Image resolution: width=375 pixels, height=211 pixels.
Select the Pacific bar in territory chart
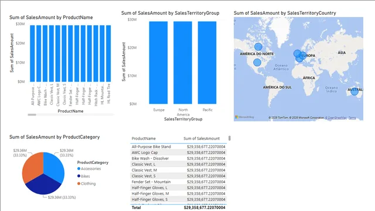point(207,63)
